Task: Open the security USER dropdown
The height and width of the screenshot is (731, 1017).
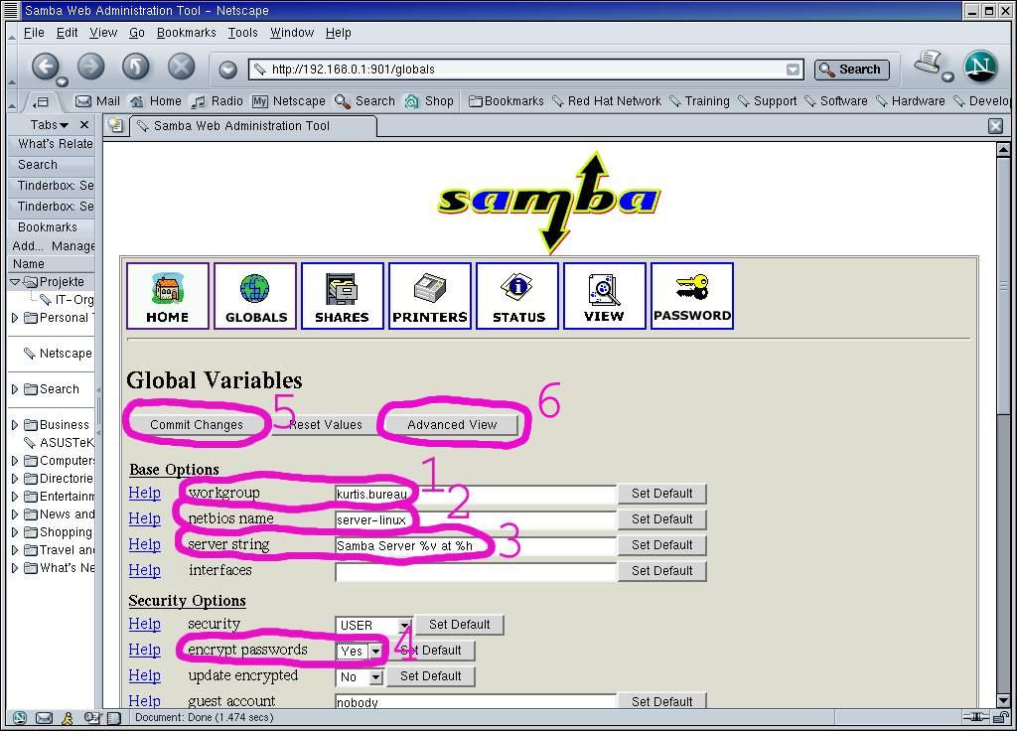Action: coord(404,626)
